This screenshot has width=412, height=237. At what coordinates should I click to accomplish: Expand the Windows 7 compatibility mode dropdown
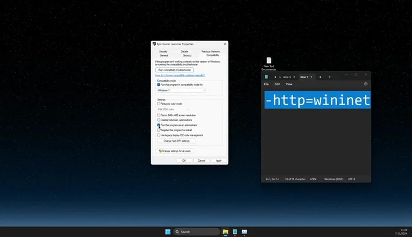(181, 91)
